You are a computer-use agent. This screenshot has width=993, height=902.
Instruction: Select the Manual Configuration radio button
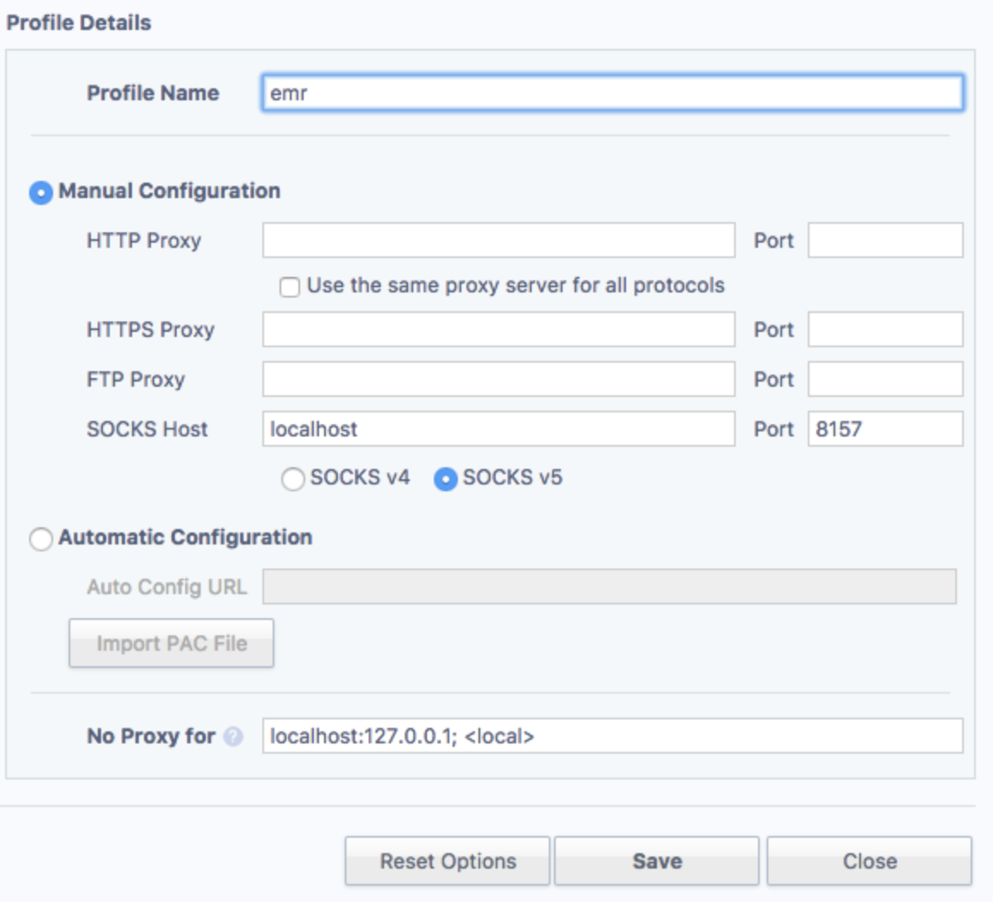[x=41, y=192]
